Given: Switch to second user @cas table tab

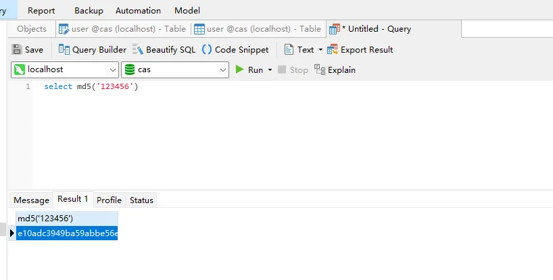Looking at the screenshot, I should [258, 29].
